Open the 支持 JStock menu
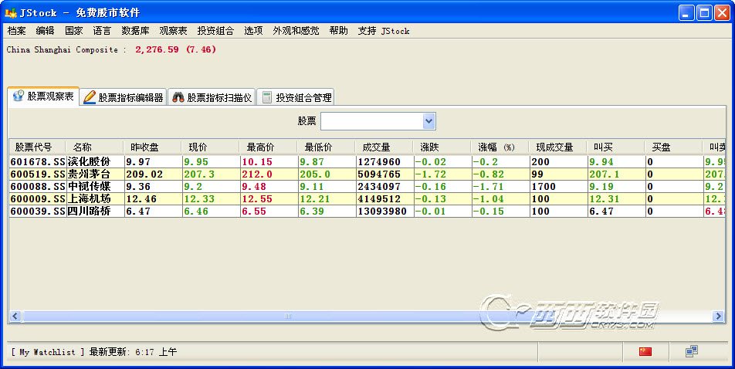735x369 pixels. click(x=384, y=31)
